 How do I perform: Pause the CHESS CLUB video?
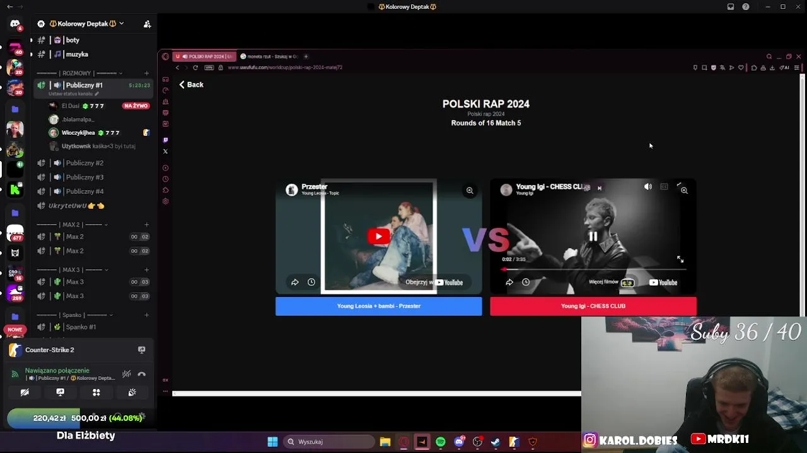[x=593, y=237]
